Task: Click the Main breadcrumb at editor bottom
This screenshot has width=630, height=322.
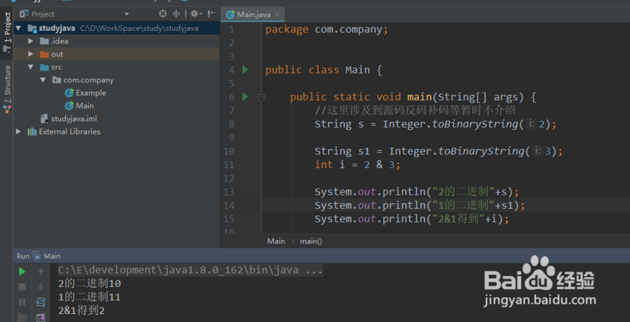Action: (276, 241)
